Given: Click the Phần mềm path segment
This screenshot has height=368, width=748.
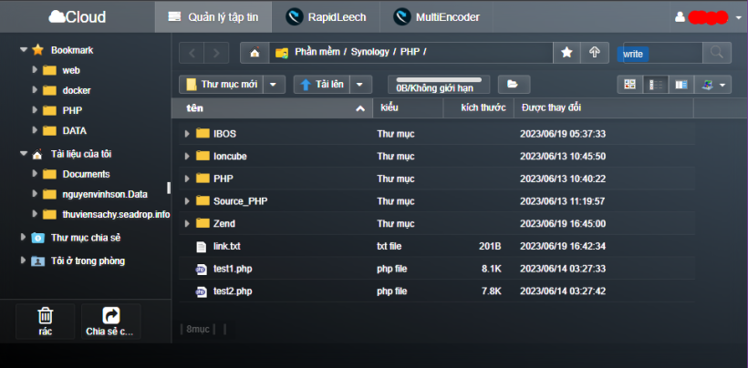Looking at the screenshot, I should [x=317, y=52].
